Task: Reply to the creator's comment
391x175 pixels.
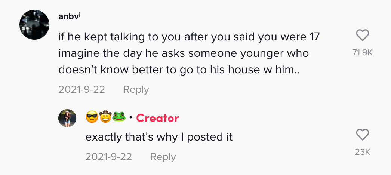Action: click(x=163, y=157)
